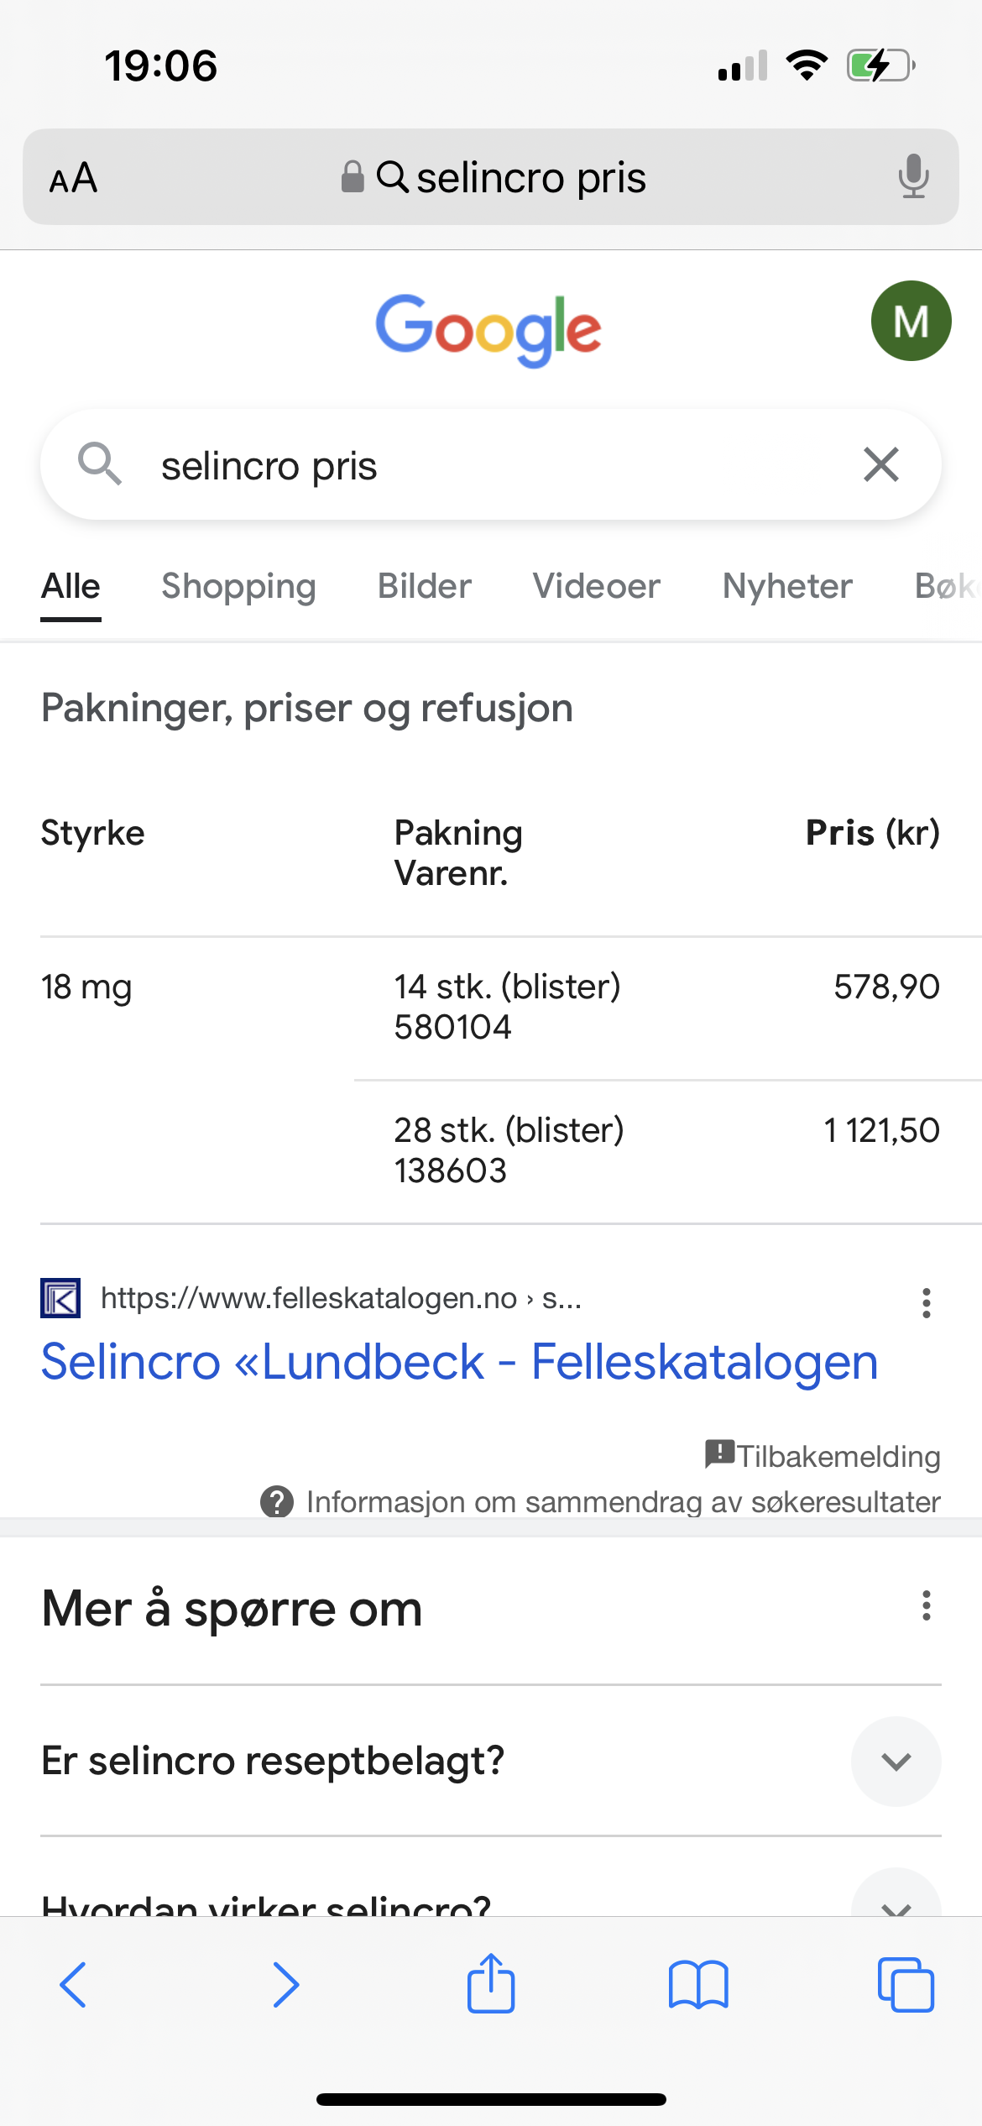Switch to the Bilder tab
The height and width of the screenshot is (2126, 982).
[x=424, y=586]
